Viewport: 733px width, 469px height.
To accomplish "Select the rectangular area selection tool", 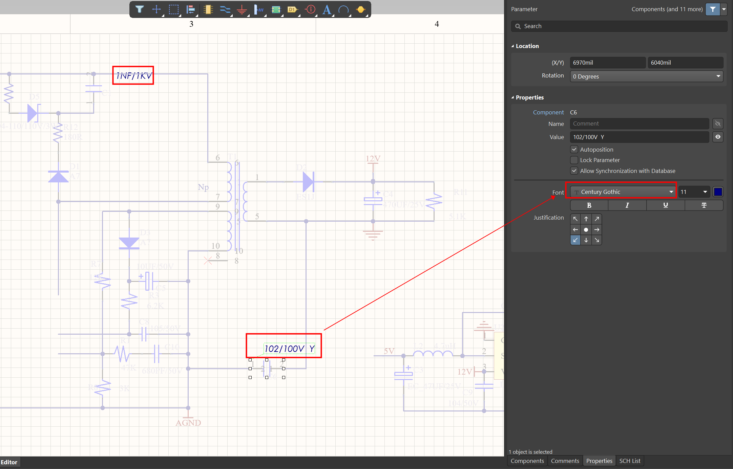I will [x=174, y=9].
